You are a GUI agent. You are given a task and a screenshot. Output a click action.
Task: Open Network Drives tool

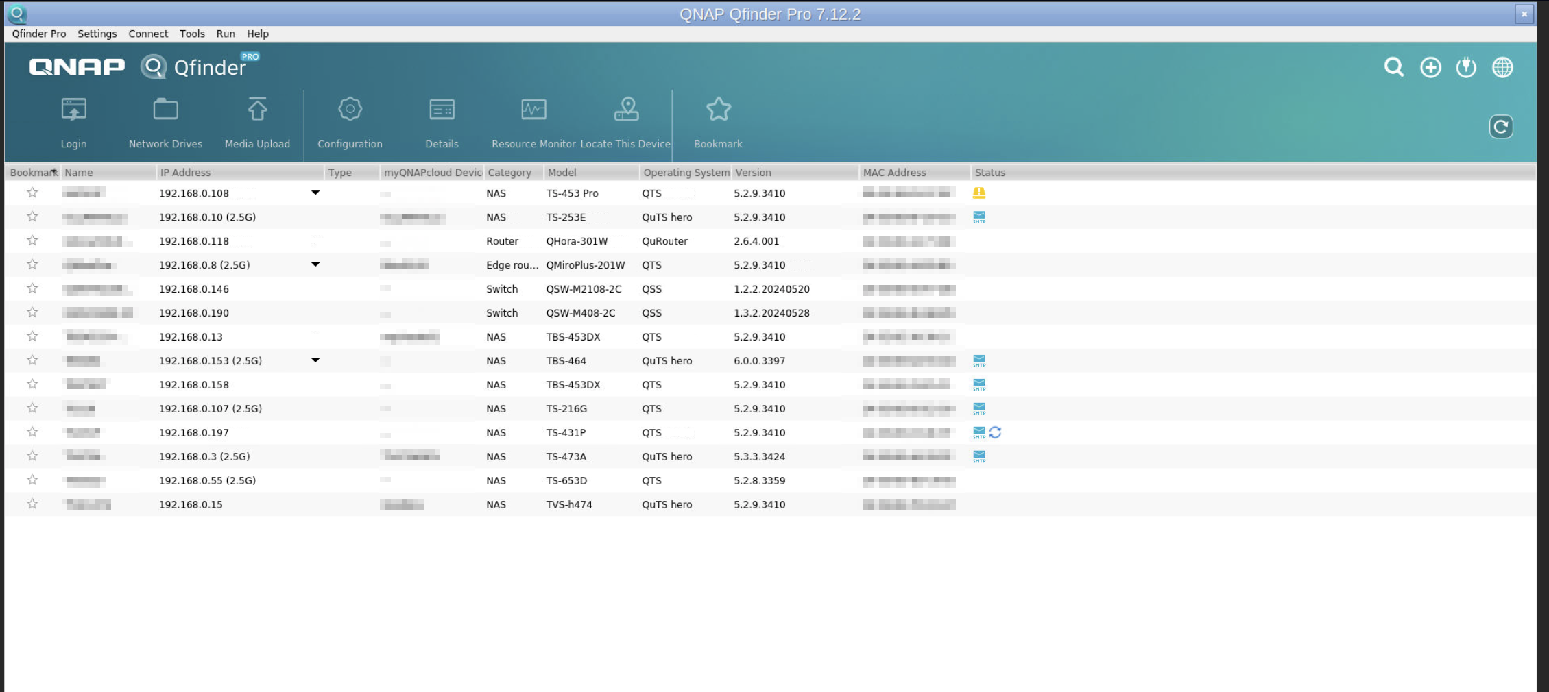click(x=165, y=123)
